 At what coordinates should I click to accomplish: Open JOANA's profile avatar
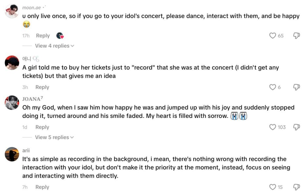pos(12,103)
